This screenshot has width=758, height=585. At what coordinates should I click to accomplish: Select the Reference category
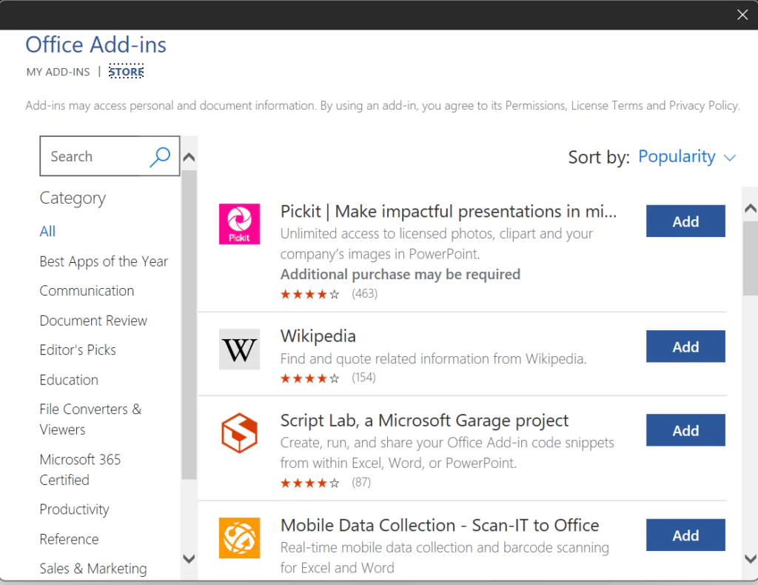pyautogui.click(x=69, y=539)
